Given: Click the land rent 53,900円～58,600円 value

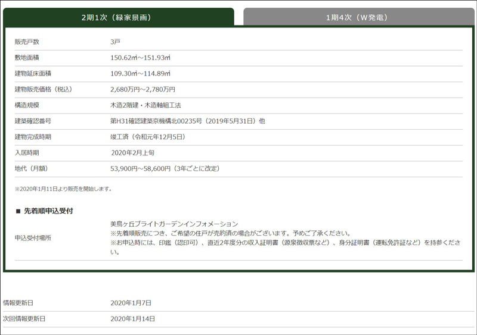Looking at the screenshot, I should pos(140,169).
